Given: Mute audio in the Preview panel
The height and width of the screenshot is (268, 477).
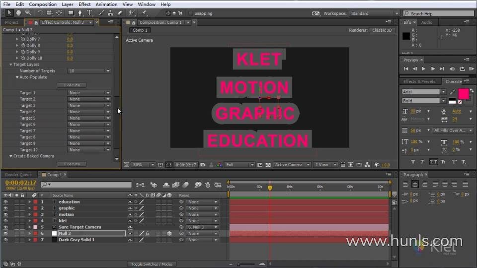Looking at the screenshot, I should [452, 69].
